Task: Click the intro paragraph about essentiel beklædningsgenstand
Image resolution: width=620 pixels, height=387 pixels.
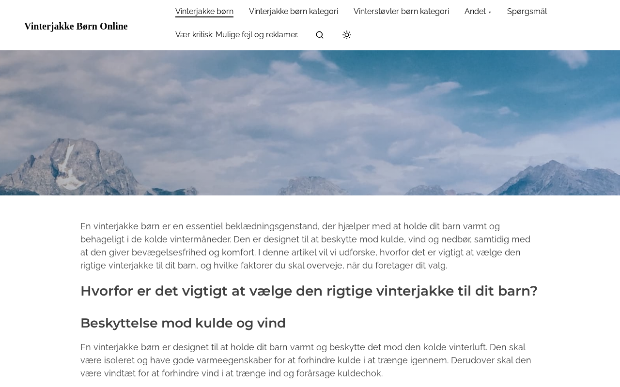Action: [306, 246]
